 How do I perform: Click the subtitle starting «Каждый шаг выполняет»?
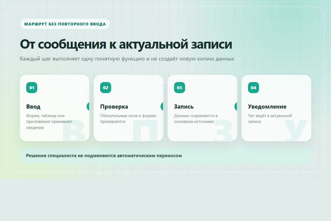point(127,59)
